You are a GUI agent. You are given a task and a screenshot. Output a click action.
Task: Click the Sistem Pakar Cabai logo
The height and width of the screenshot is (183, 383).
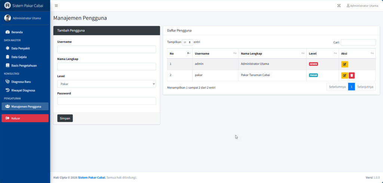coord(7,6)
